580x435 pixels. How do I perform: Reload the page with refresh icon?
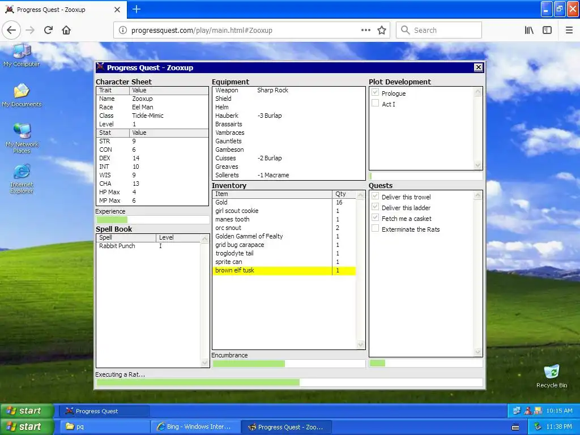(48, 30)
